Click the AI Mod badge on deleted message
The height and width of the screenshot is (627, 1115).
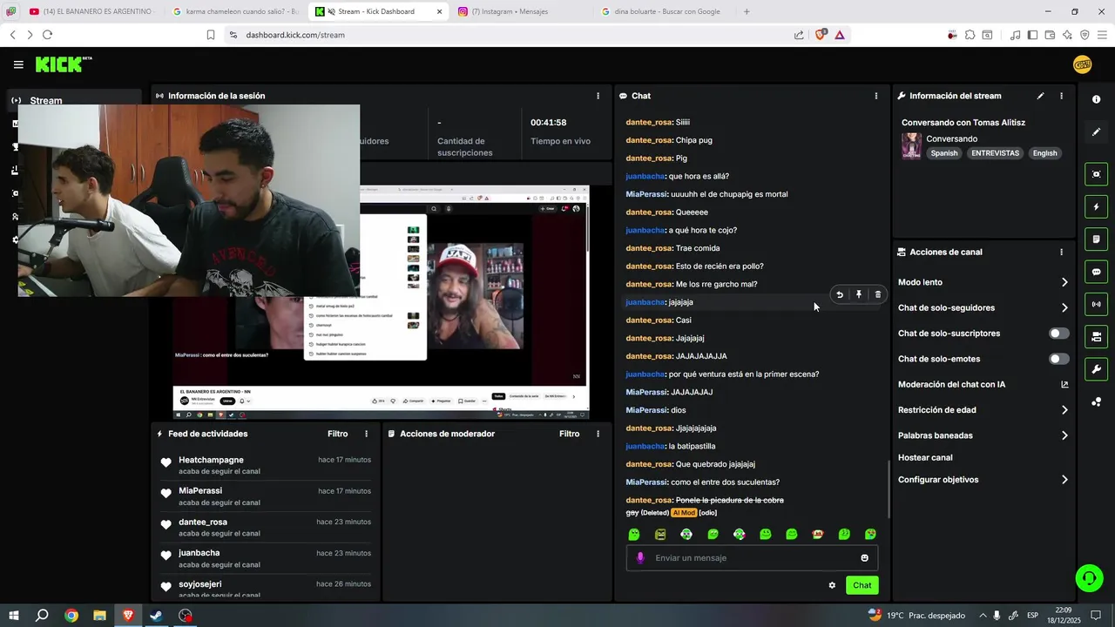[683, 513]
